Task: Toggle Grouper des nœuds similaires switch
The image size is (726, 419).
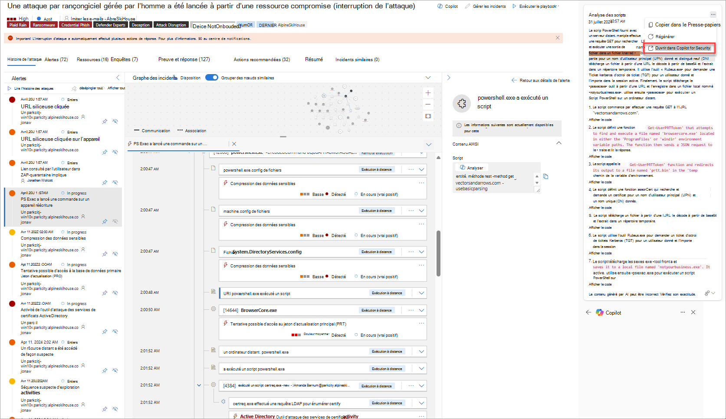Action: click(x=212, y=78)
